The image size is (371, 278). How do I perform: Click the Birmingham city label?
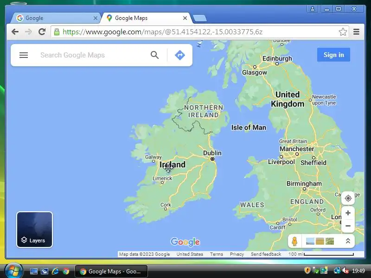tap(304, 183)
